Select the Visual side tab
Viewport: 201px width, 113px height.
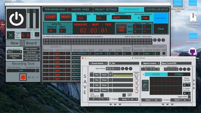[161, 29]
